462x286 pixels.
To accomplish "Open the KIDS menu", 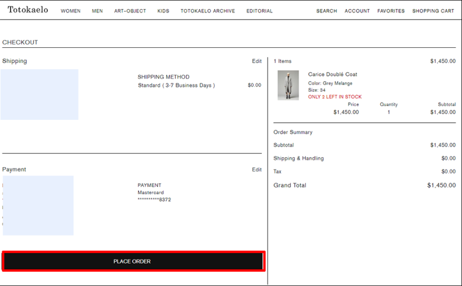I will point(163,11).
